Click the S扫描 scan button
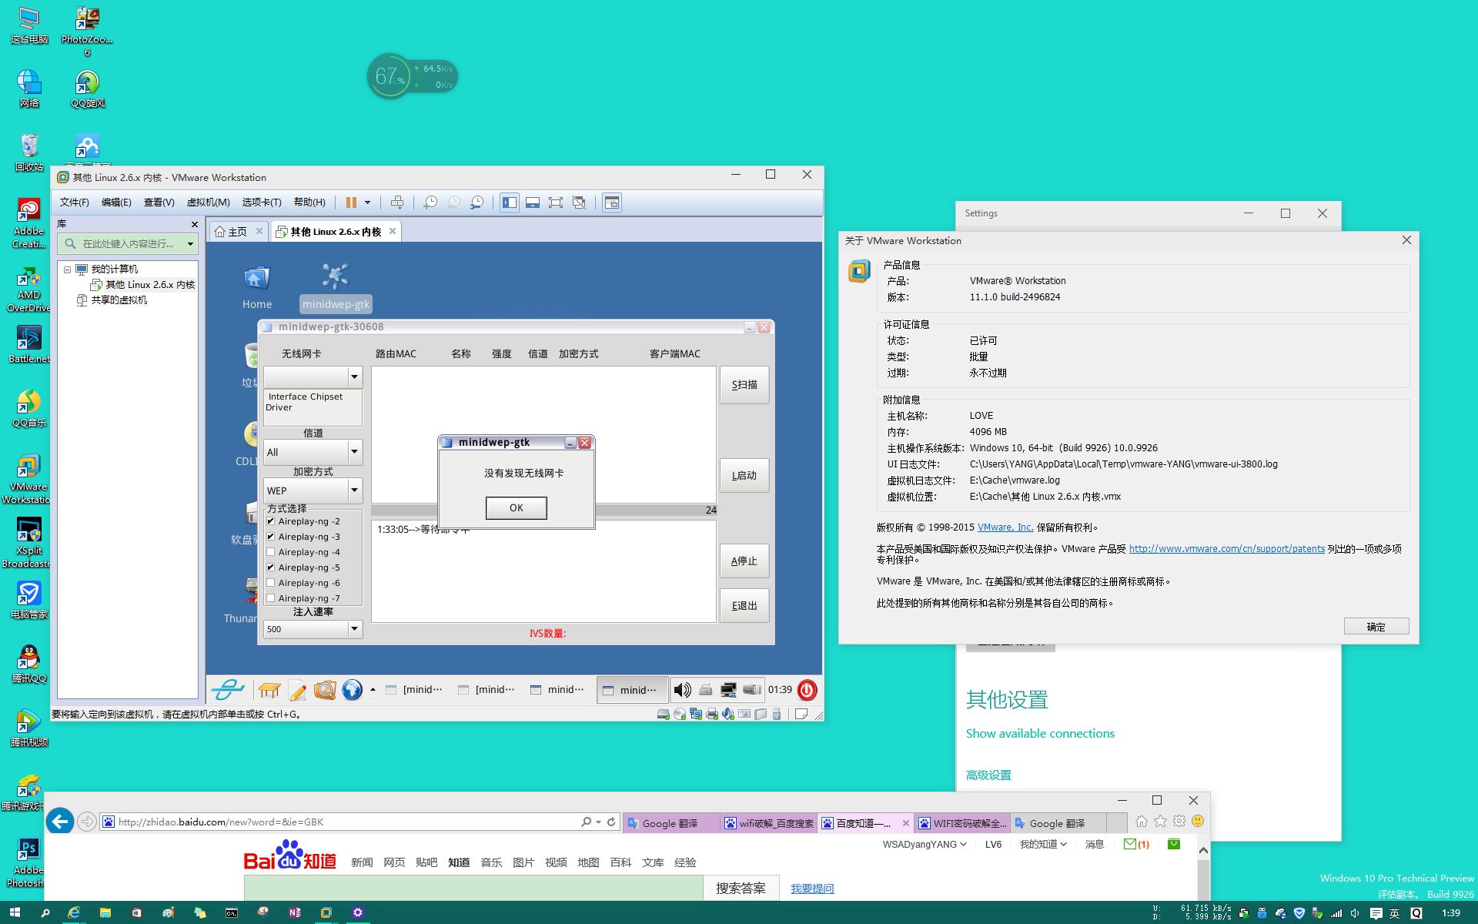The image size is (1478, 924). click(744, 385)
